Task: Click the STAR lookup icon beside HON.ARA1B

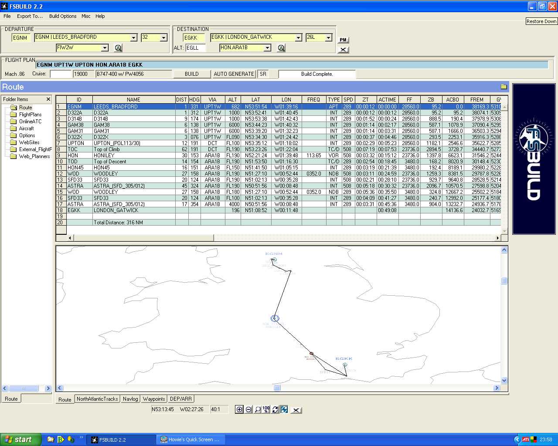Action: point(281,48)
